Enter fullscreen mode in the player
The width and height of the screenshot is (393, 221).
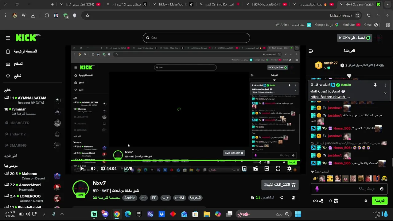coord(278,169)
